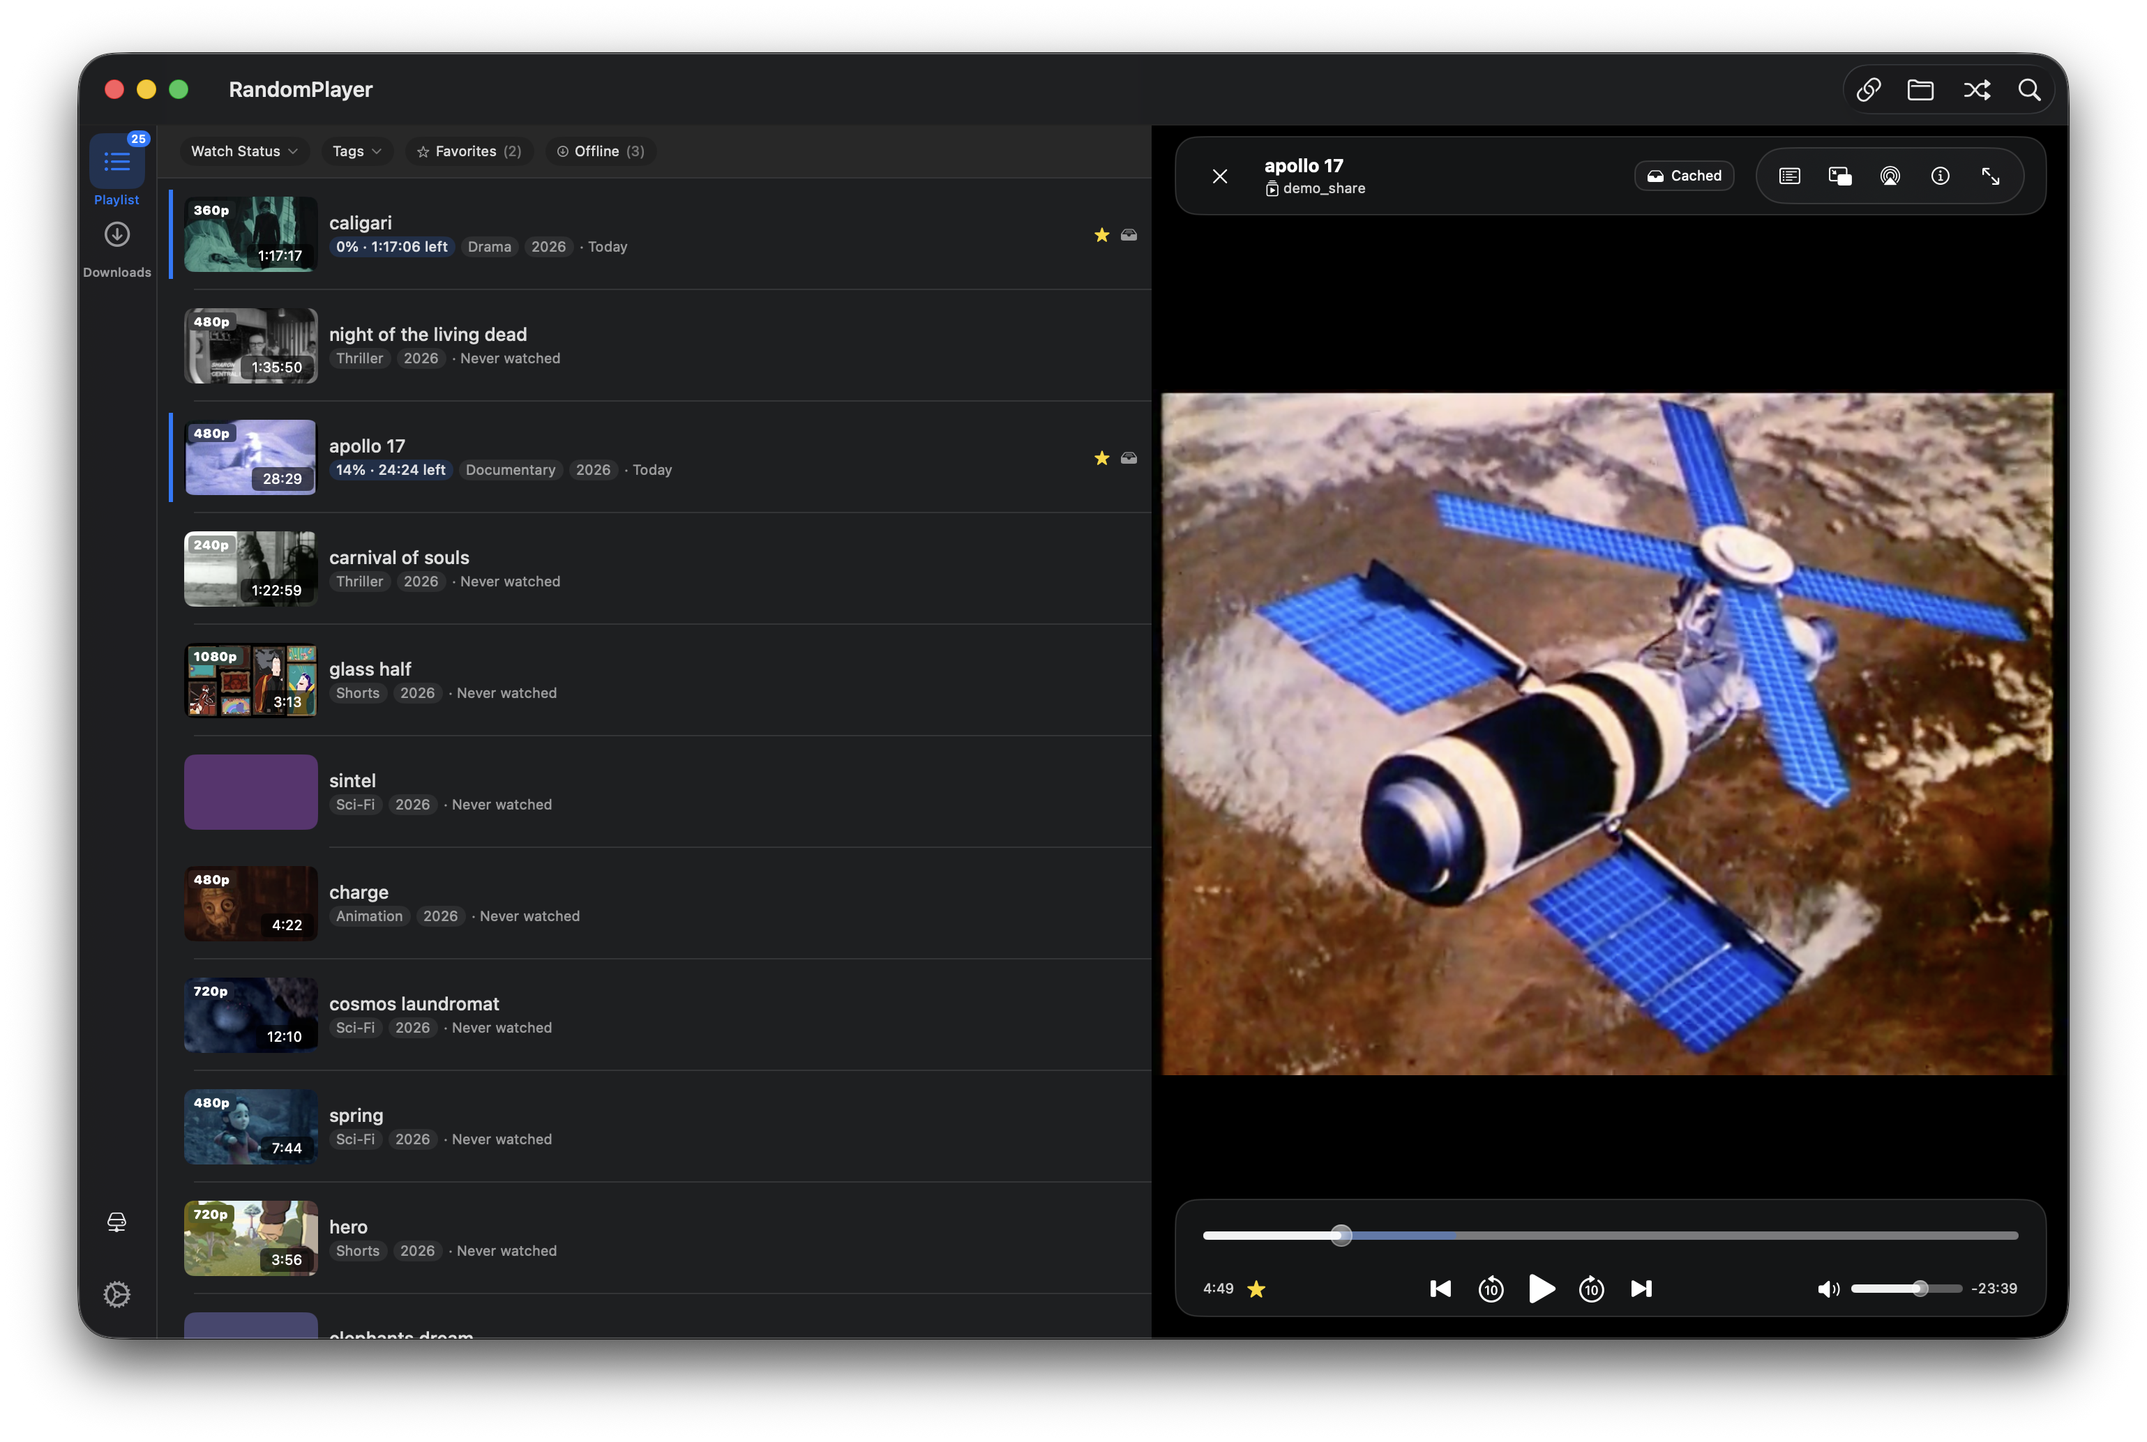This screenshot has width=2147, height=1442.
Task: Open the settings gear in the sidebar
Action: coord(116,1295)
